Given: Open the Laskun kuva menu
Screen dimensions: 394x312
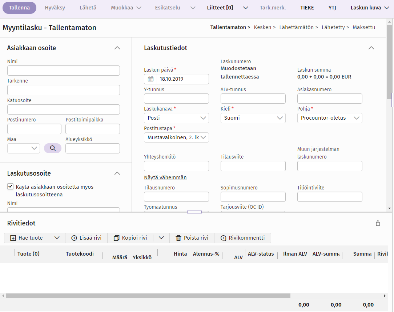Looking at the screenshot, I should coord(370,8).
